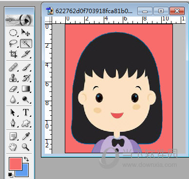
Task: Select the Lasso tool
Action: 13,43
